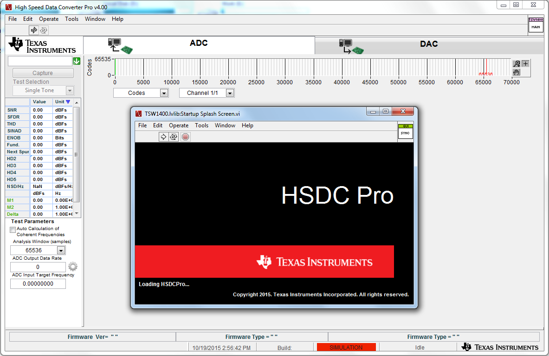This screenshot has height=356, width=549.
Task: Click the zoom magnifier tool by graph
Action: pyautogui.click(x=517, y=63)
